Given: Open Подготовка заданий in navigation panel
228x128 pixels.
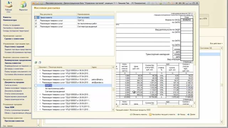Looking at the screenshot, I should (x=14, y=47).
